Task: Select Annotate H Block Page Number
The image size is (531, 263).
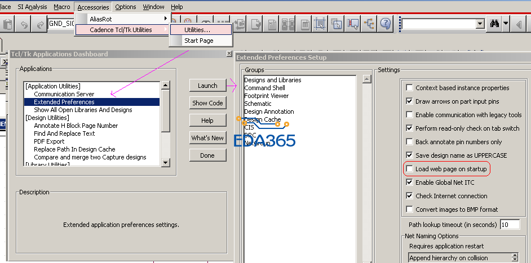Action: click(76, 126)
